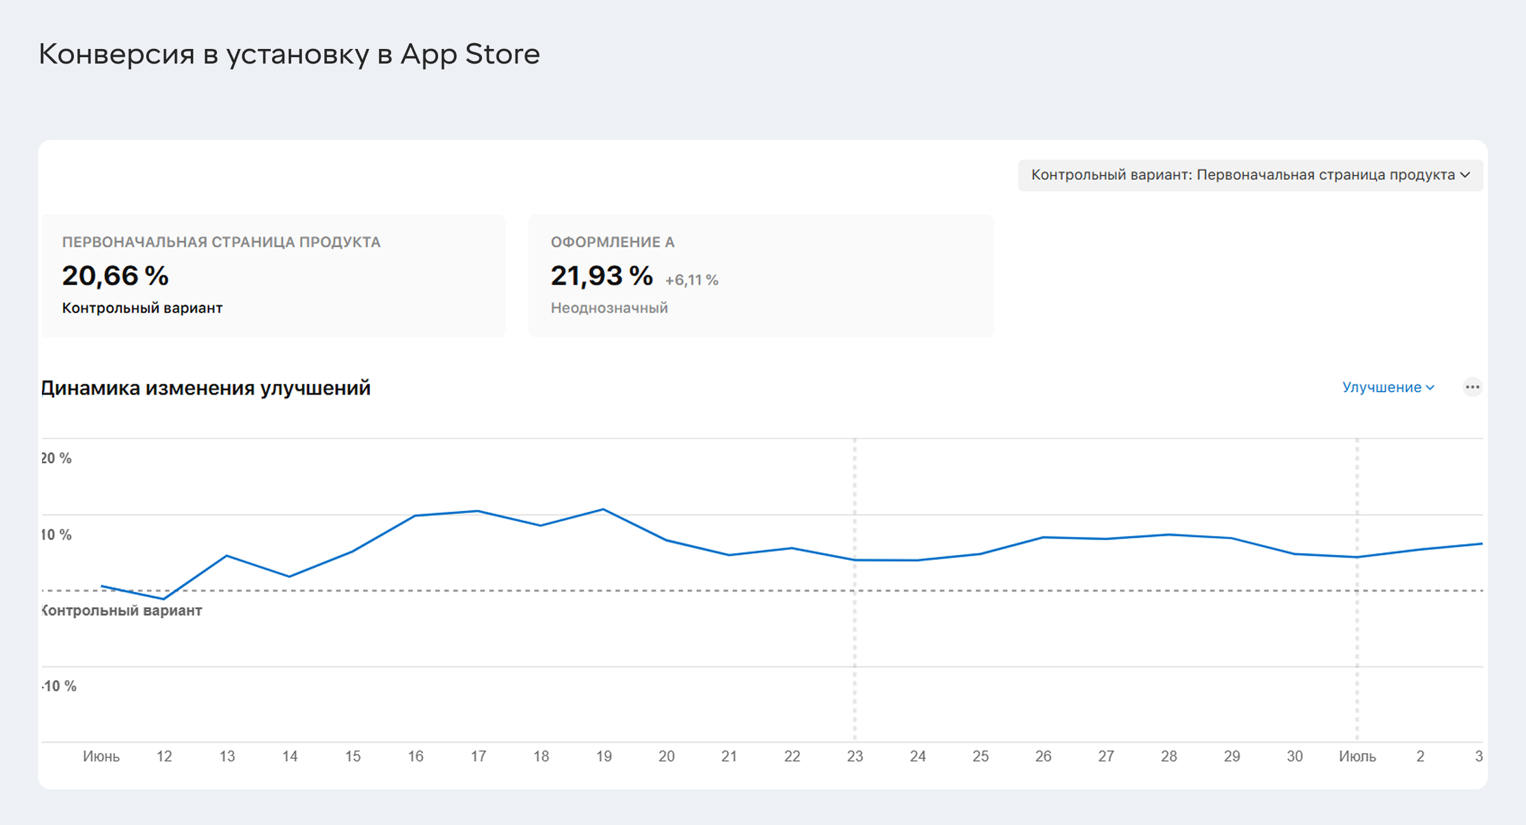Click the 20,66 % control conversion figure

coord(115,276)
